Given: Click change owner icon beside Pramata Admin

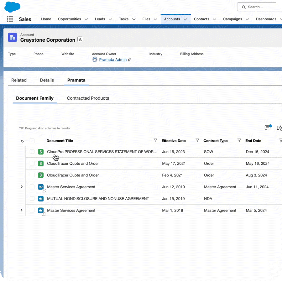Looking at the screenshot, I should pos(129,60).
